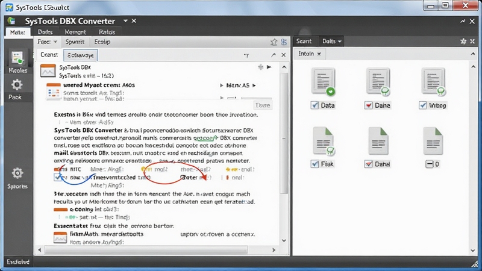Click orange icon beside 'unered Myaot cremt'
This screenshot has height=271, width=482.
[53, 92]
